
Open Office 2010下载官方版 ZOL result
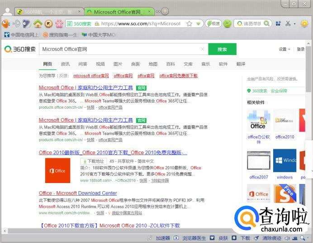pos(109,225)
